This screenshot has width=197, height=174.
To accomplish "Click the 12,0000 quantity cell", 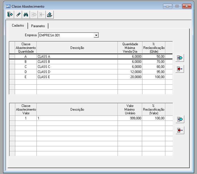I will click(x=130, y=72).
